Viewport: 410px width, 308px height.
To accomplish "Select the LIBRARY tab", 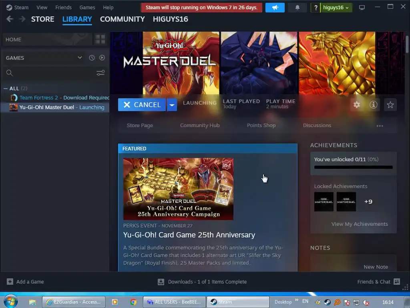I will pos(77,19).
